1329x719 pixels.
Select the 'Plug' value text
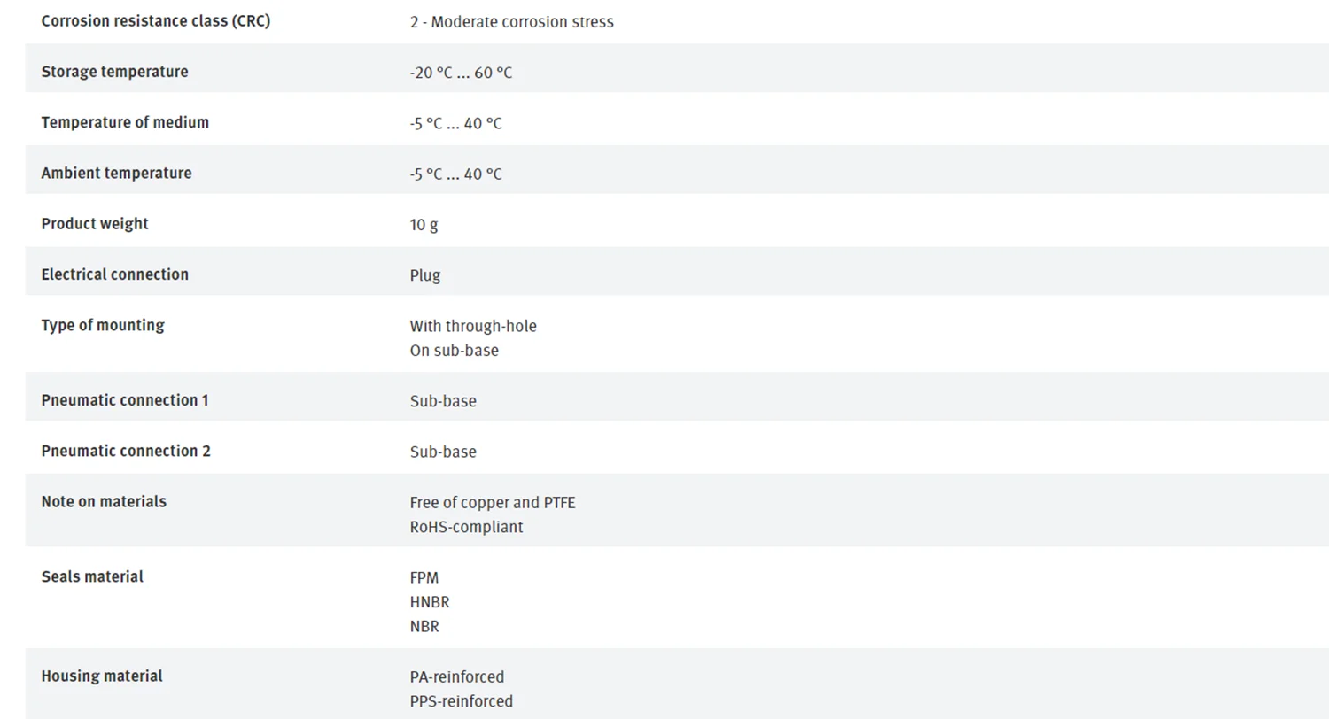[x=424, y=275]
